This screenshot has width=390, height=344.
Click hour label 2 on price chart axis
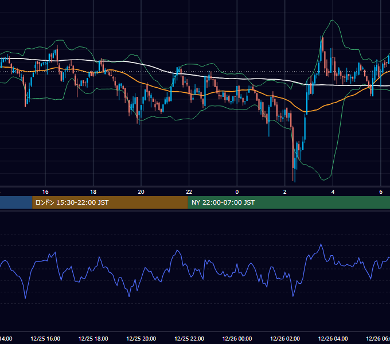coord(285,192)
